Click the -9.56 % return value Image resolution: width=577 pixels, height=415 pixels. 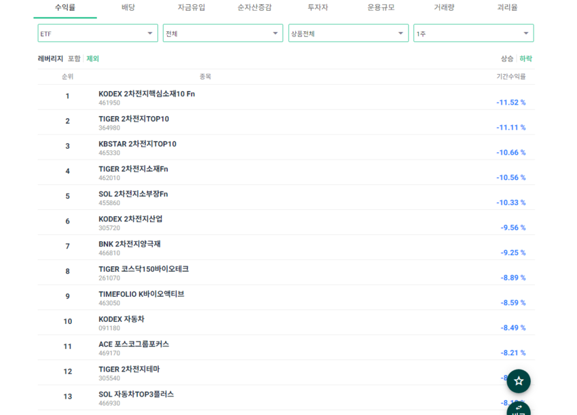pos(513,228)
